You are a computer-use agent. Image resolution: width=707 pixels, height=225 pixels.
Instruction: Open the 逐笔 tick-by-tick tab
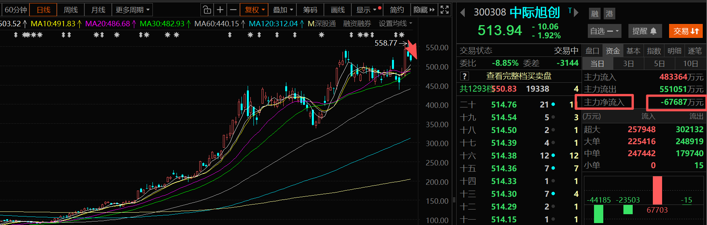click(695, 51)
